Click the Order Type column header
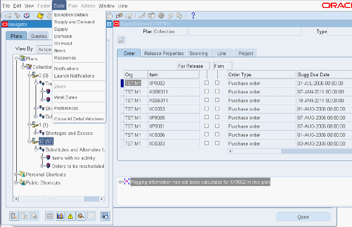Image resolution: width=352 pixels, height=227 pixels. pos(261,74)
